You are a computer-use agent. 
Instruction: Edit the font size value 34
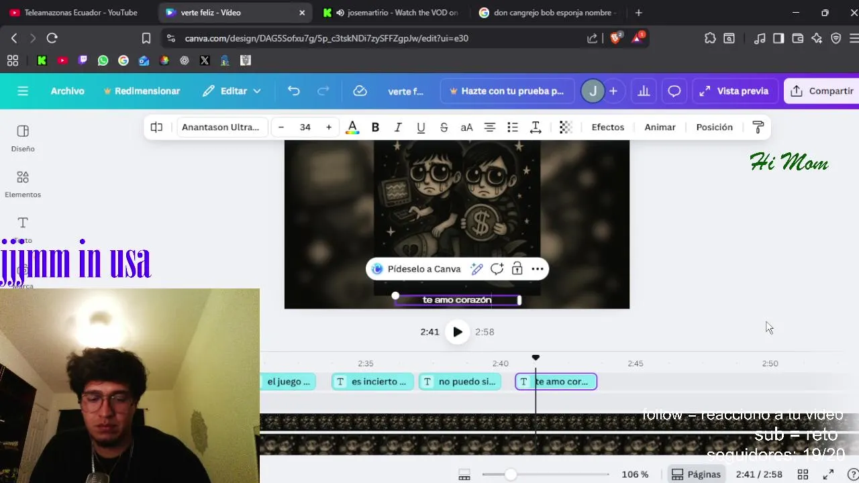point(305,127)
